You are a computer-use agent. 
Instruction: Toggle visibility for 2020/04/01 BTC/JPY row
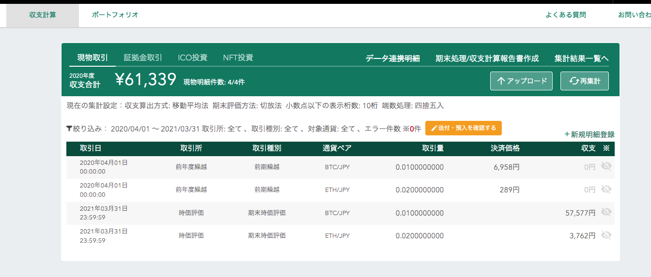pyautogui.click(x=605, y=167)
